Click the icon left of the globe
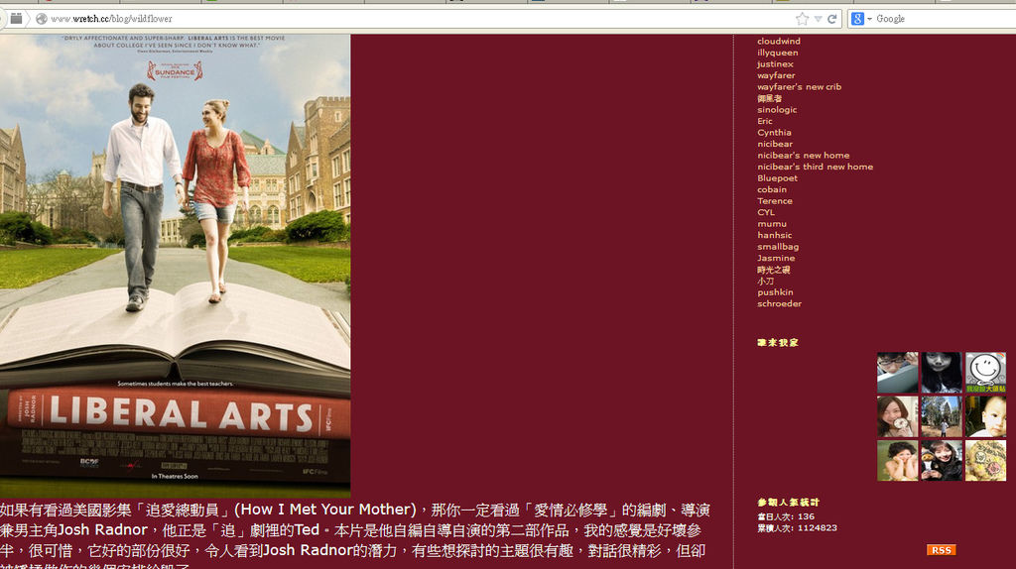 16,18
